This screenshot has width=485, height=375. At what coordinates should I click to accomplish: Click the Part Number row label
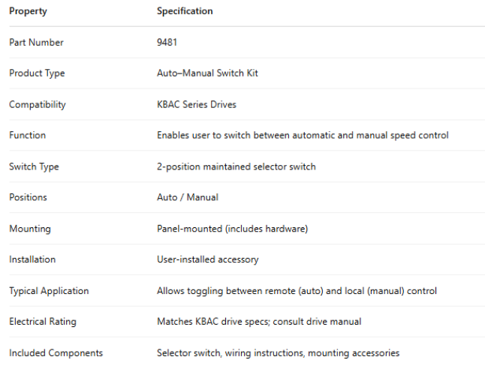pyautogui.click(x=36, y=43)
